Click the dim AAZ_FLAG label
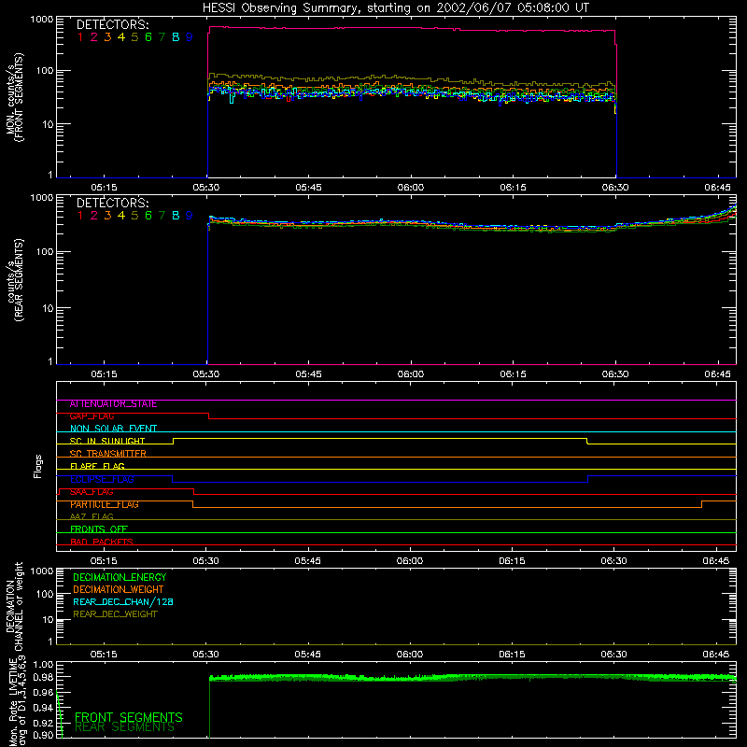This screenshot has width=747, height=747. (x=92, y=516)
